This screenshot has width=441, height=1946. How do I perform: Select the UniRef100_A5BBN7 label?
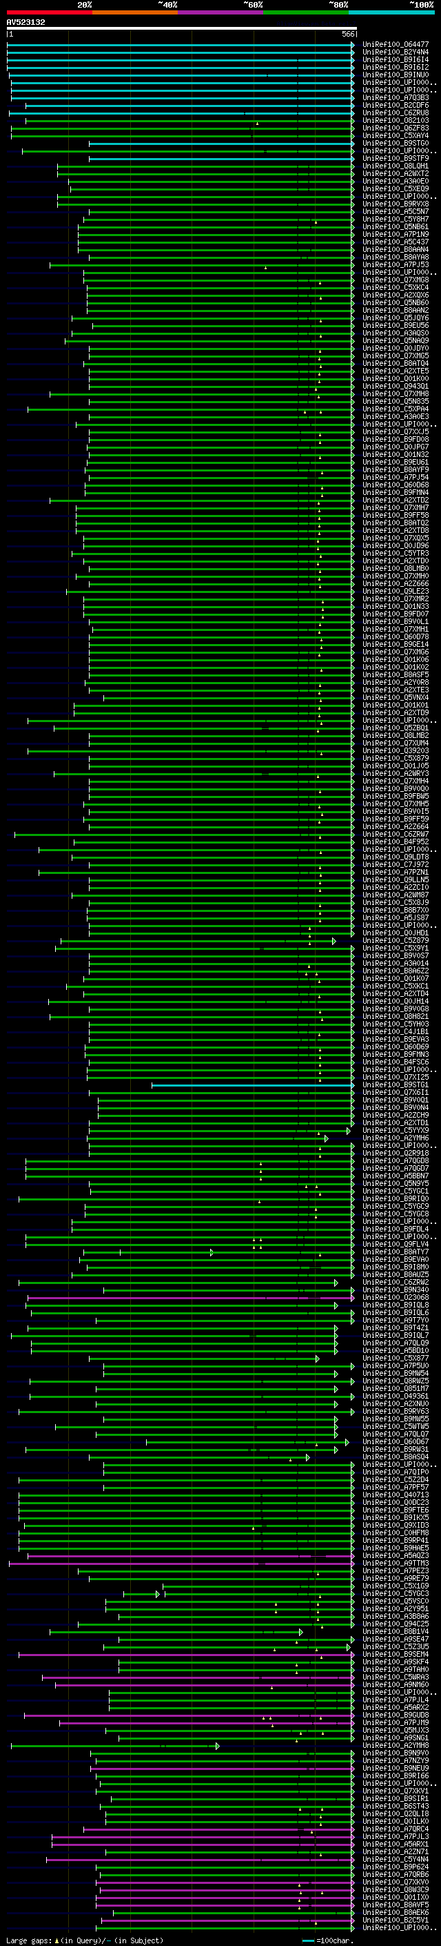click(x=395, y=1176)
